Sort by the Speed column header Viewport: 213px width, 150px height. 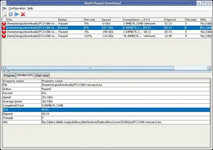tap(112, 20)
